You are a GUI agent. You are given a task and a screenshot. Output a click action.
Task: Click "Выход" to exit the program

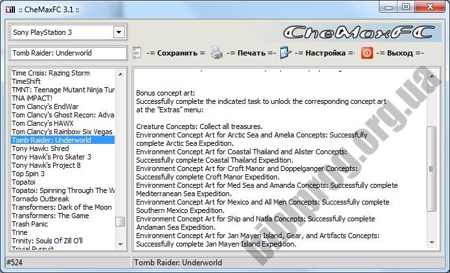(400, 53)
